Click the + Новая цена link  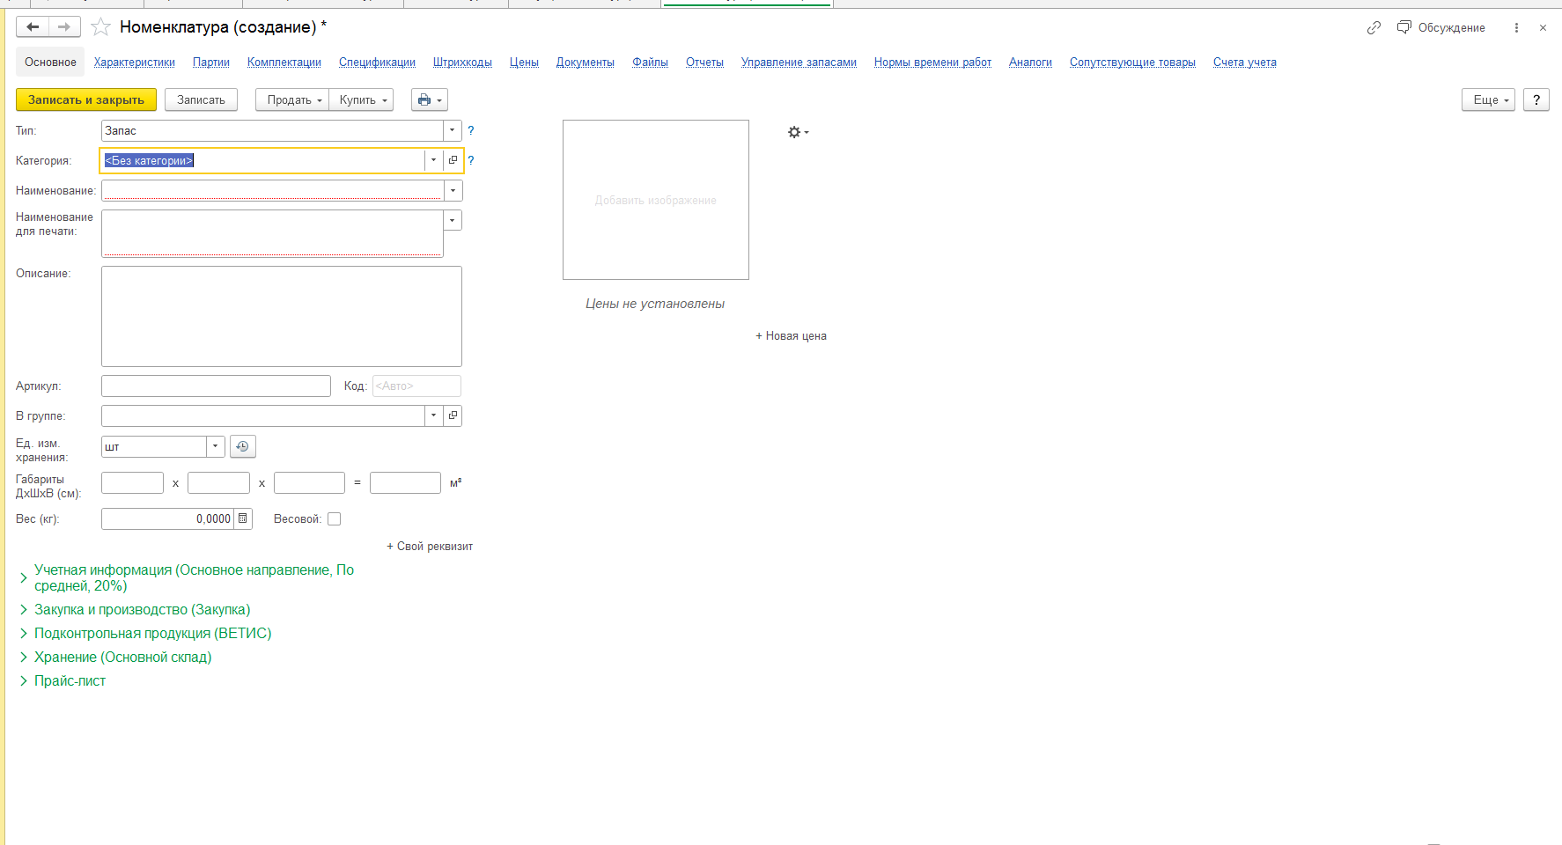[x=791, y=336]
